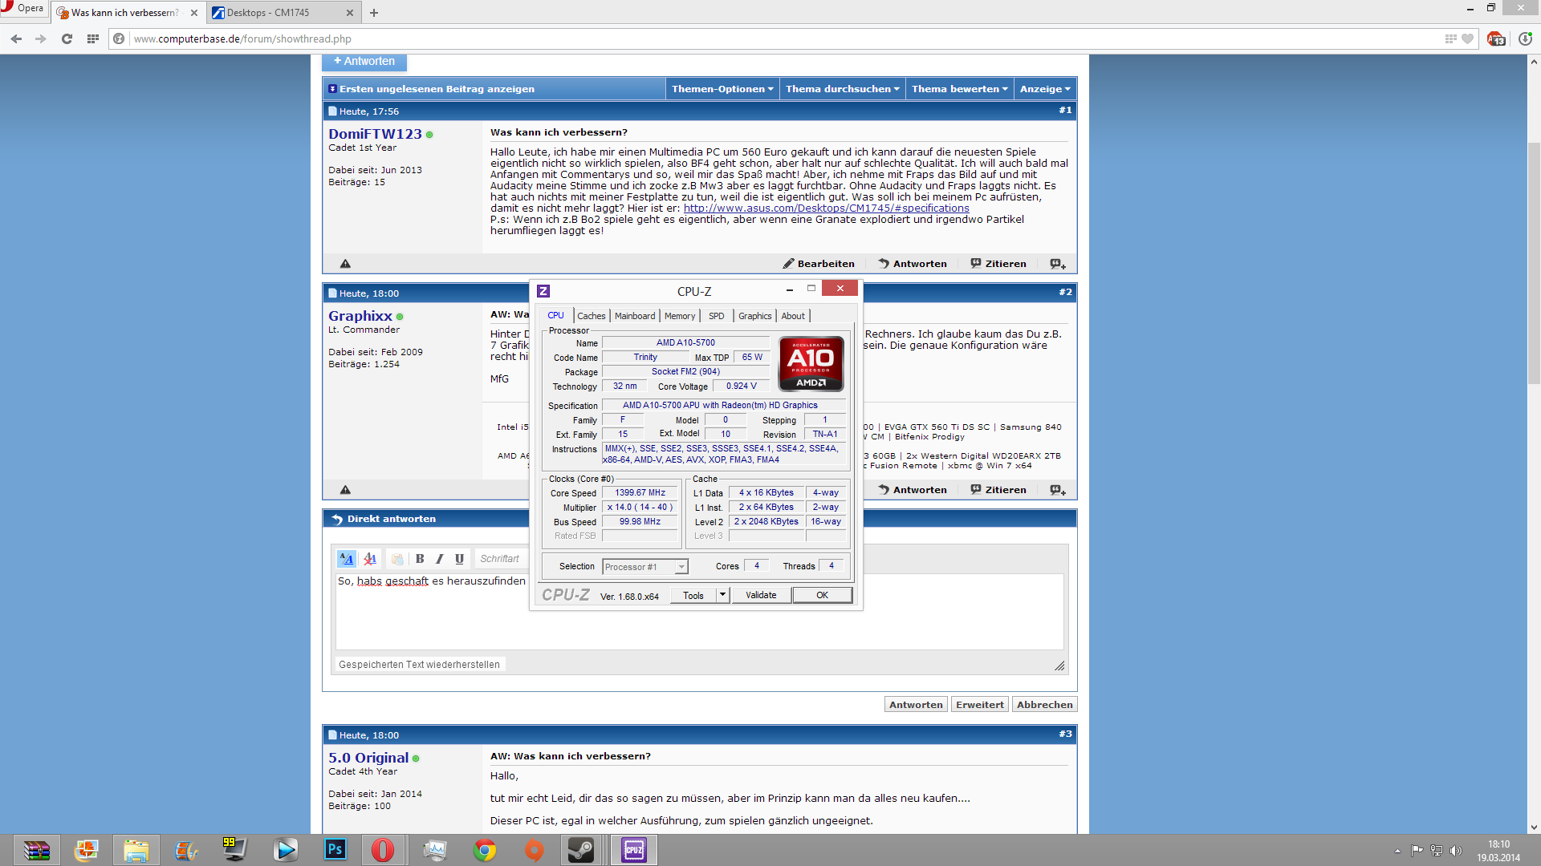This screenshot has width=1541, height=866.
Task: Open Google Chrome from the taskbar
Action: tap(484, 850)
